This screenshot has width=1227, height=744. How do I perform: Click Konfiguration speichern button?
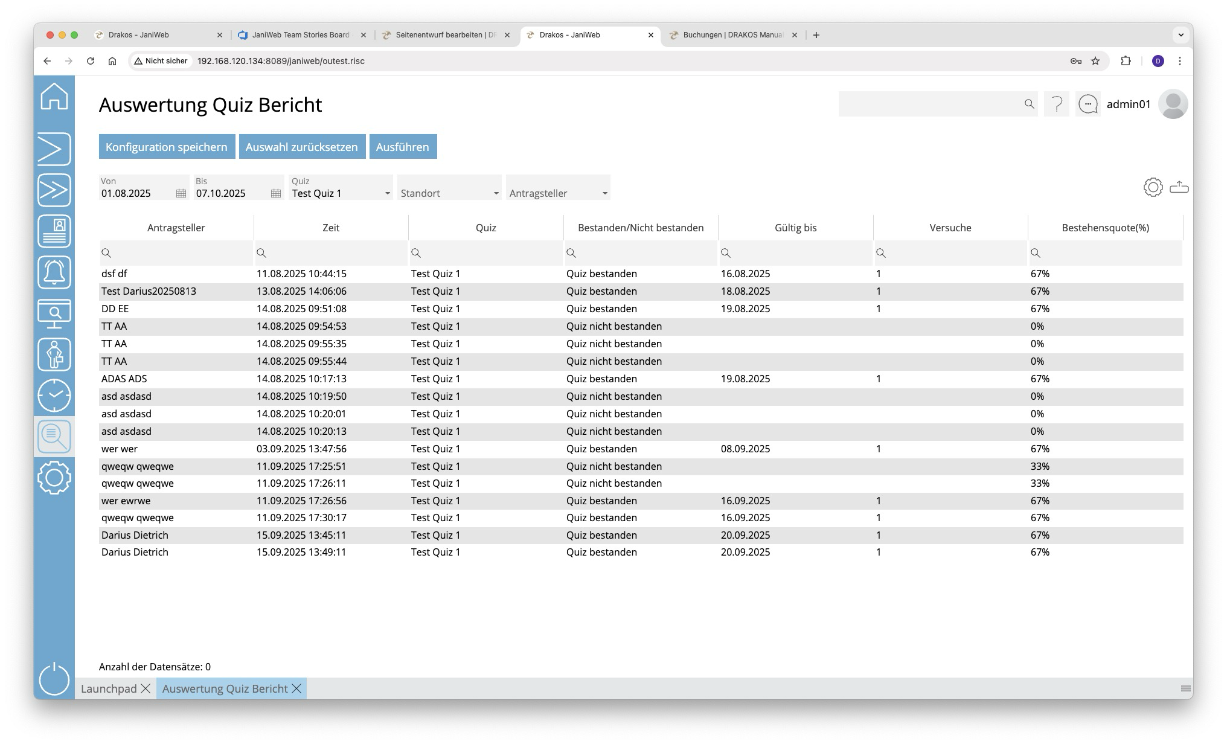pos(167,147)
